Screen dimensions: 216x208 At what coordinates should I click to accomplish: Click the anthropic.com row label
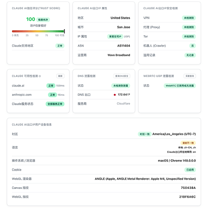22,95
